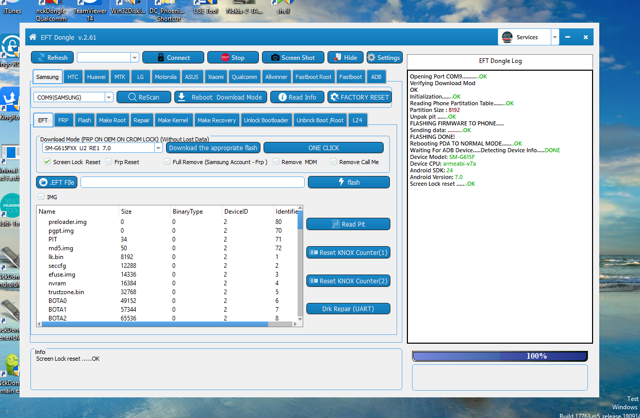The height and width of the screenshot is (418, 640).
Task: Check the Remove MDM option
Action: (276, 162)
